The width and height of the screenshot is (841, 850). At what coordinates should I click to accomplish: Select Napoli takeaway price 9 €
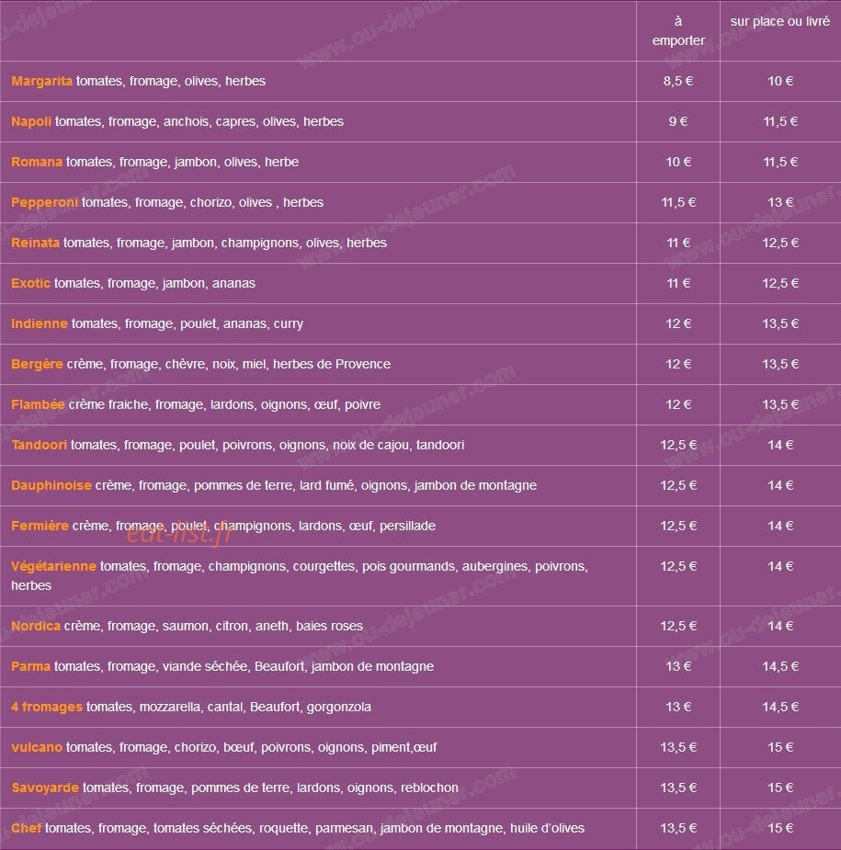(678, 121)
